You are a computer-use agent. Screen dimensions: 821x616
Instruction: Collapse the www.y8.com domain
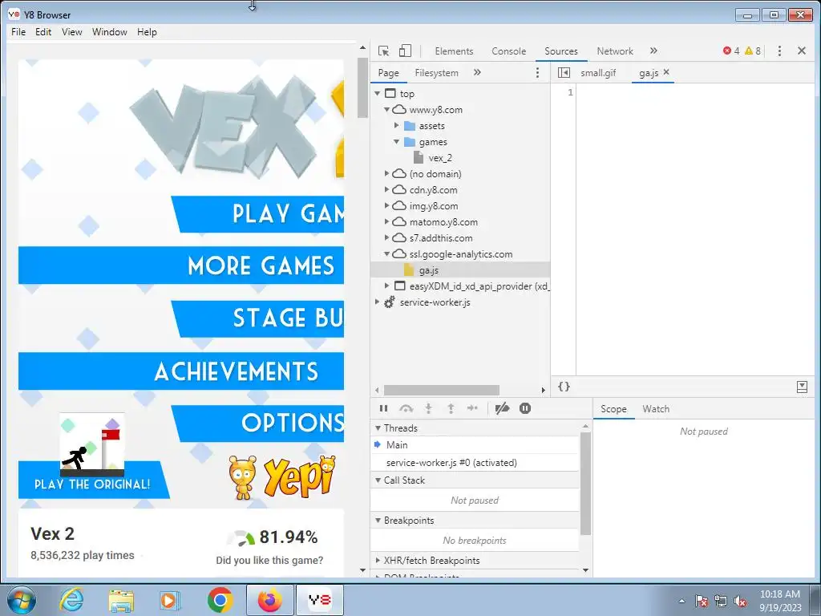pyautogui.click(x=387, y=109)
